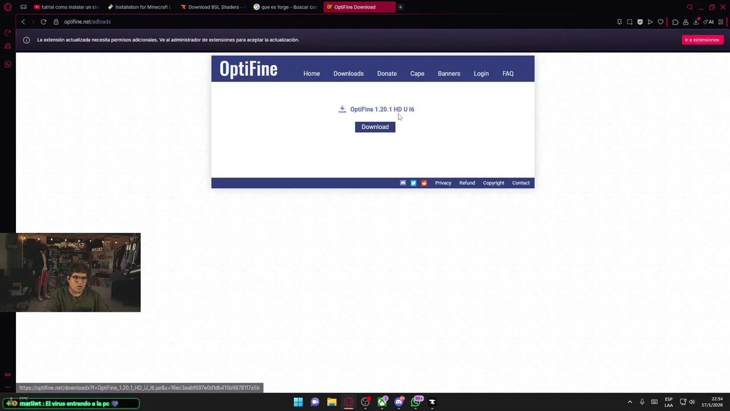The height and width of the screenshot is (411, 730).
Task: Open File Explorer from taskbar
Action: pyautogui.click(x=332, y=402)
